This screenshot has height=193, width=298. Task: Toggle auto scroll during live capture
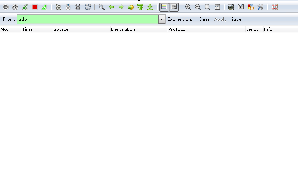tap(174, 7)
